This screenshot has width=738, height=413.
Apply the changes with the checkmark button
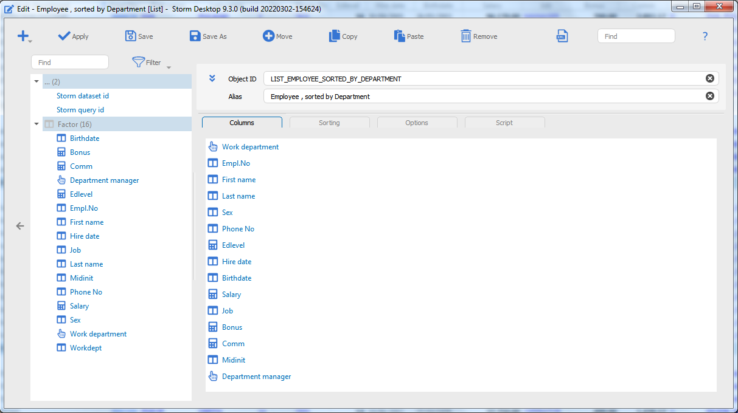73,36
